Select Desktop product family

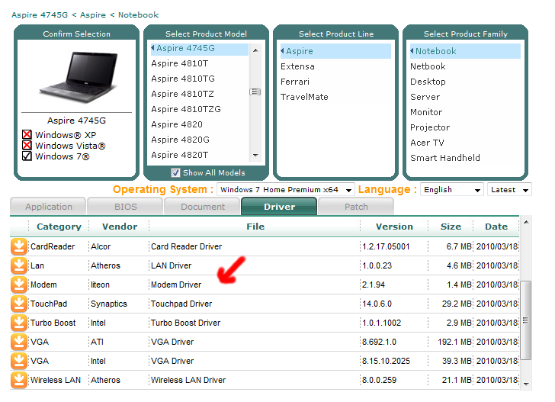428,82
